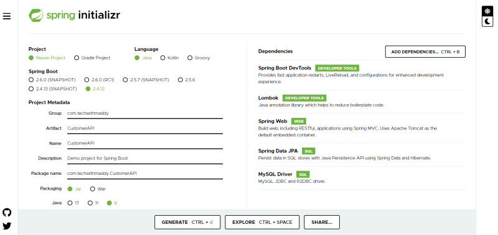Open the GitHub icon link
498x235 pixels.
point(7,212)
